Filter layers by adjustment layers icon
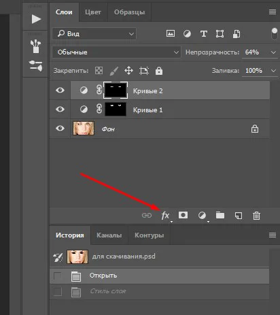 pos(187,34)
